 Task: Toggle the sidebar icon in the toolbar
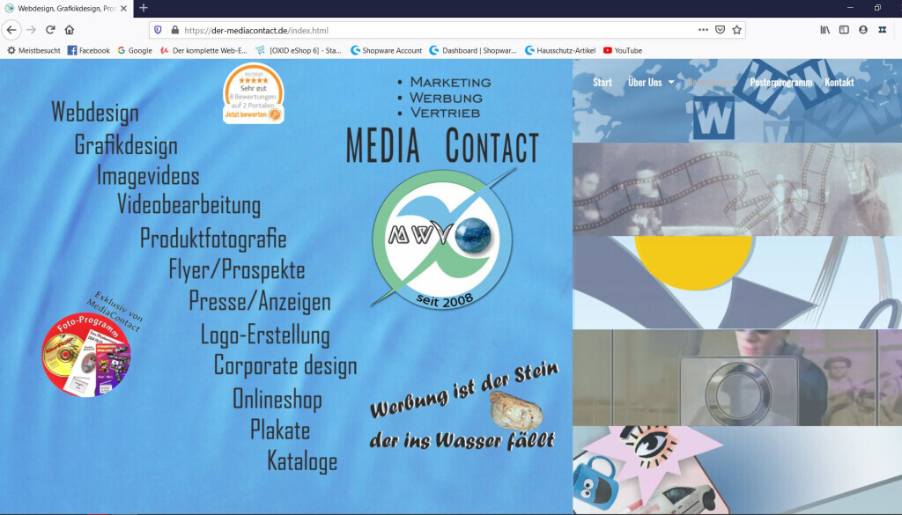tap(844, 29)
